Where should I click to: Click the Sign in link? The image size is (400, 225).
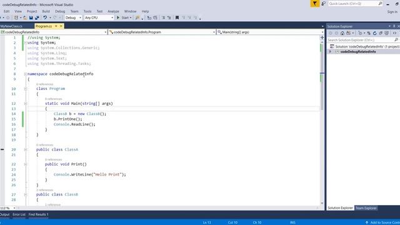(x=392, y=12)
